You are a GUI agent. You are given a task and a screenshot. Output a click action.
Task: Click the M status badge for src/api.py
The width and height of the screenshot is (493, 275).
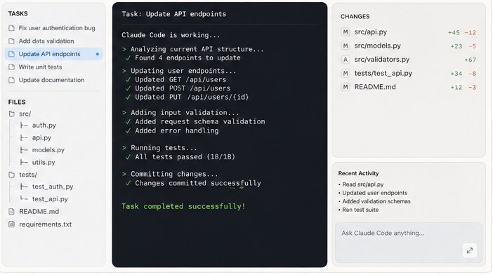click(x=346, y=32)
